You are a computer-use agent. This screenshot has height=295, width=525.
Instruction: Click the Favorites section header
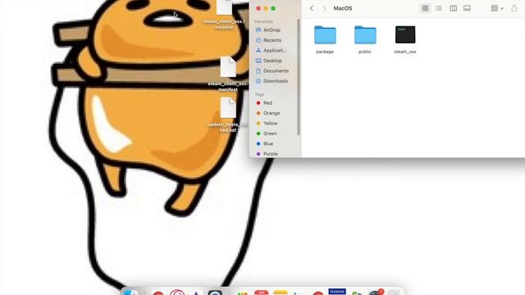click(x=264, y=21)
